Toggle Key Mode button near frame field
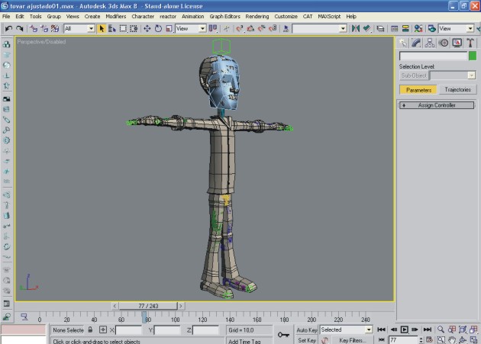The image size is (481, 344). (x=381, y=339)
